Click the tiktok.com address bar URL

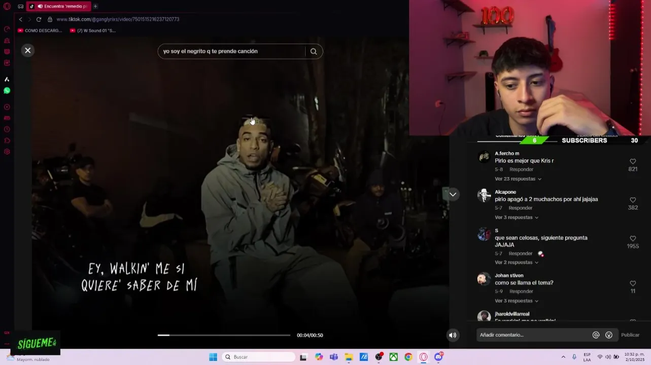[118, 19]
